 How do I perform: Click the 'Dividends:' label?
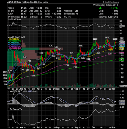click(69, 14)
